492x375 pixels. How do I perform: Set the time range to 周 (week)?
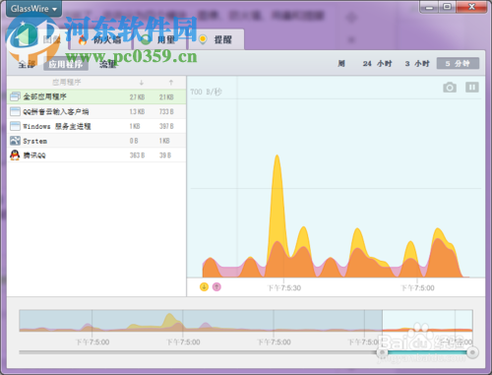pyautogui.click(x=341, y=63)
